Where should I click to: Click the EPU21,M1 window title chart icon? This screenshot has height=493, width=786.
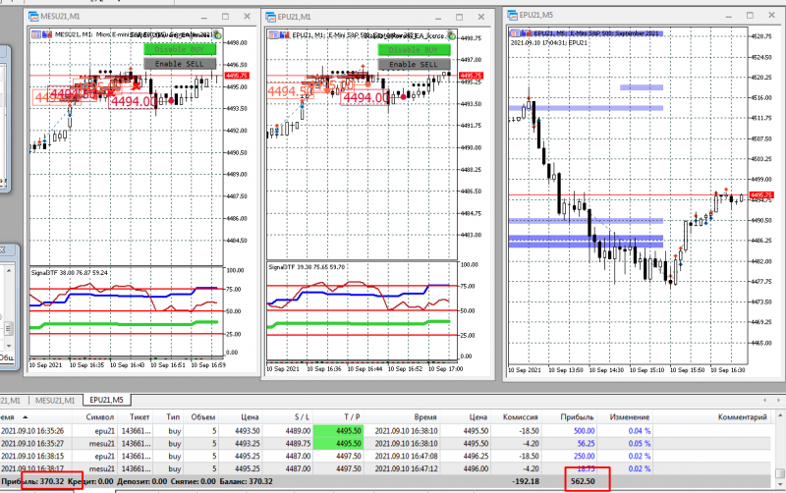pos(271,17)
